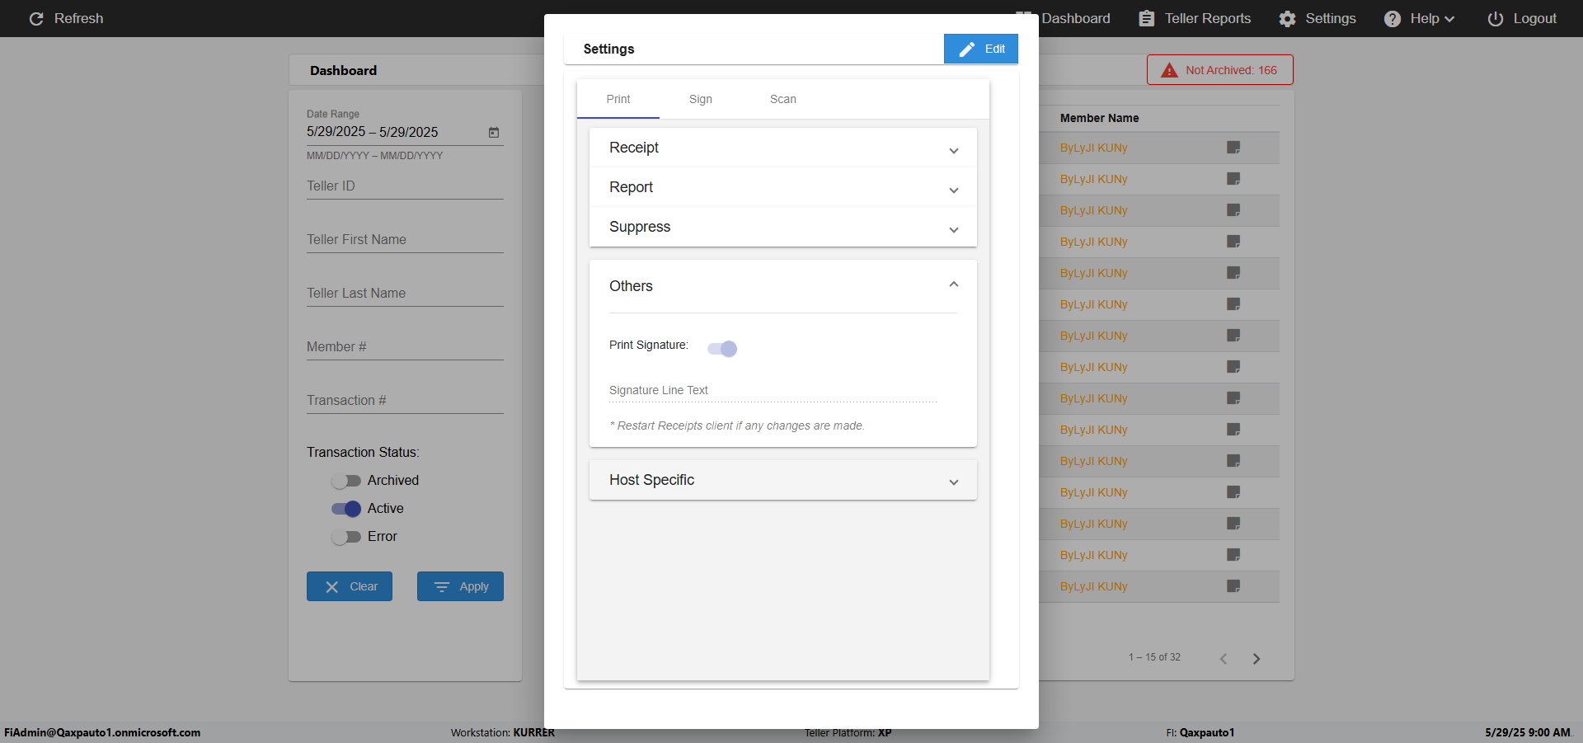This screenshot has height=743, width=1583.
Task: Click the Teller ID input field
Action: click(x=405, y=187)
